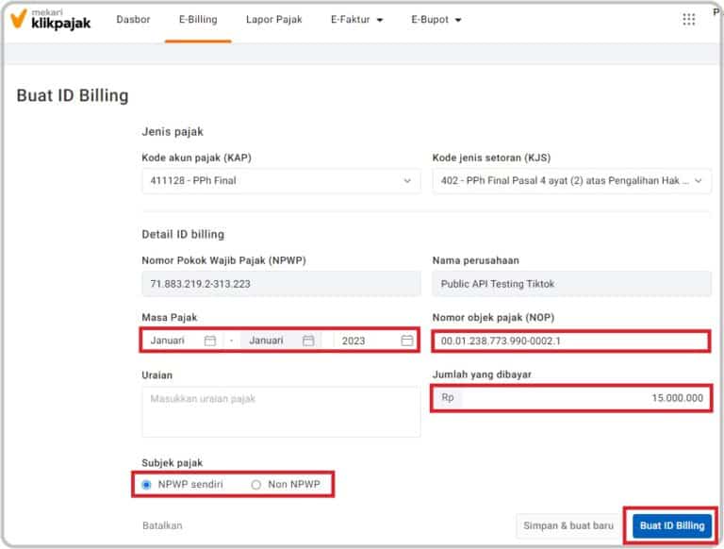
Task: Click the Nomor objek pajak (NOP) field
Action: coord(569,341)
